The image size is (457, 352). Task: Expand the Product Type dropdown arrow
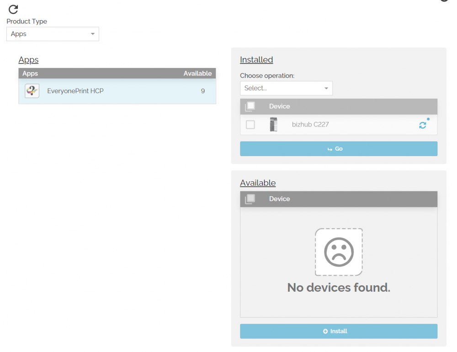tap(93, 34)
